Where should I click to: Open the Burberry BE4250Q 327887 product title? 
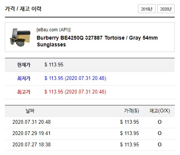[97, 41]
